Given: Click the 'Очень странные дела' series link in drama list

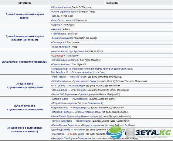Looking at the screenshot, I should coord(64,12).
